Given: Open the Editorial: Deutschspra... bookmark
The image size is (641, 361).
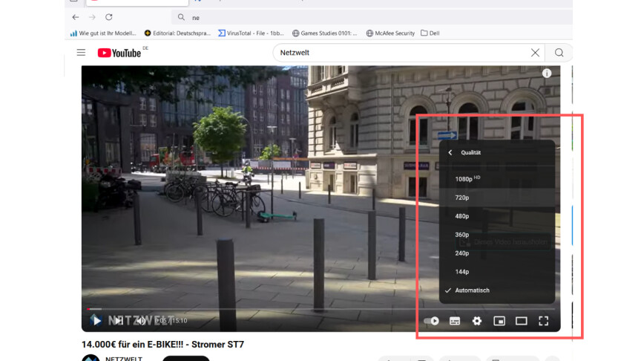Looking at the screenshot, I should 177,33.
